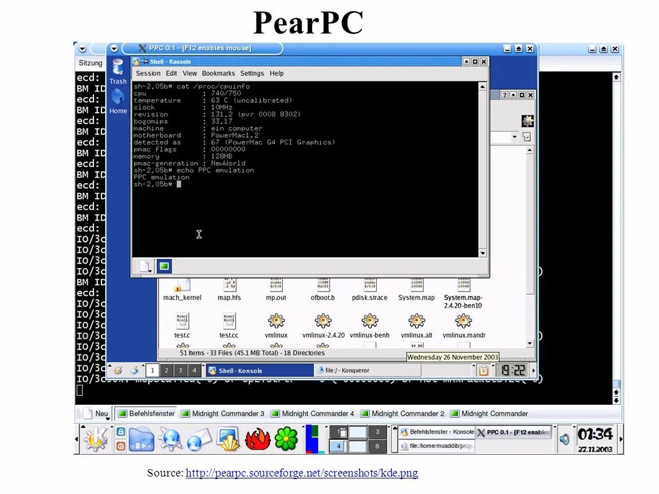This screenshot has width=659, height=494.
Task: Open the vmlinux-2.4.20 gear icon
Action: click(323, 321)
